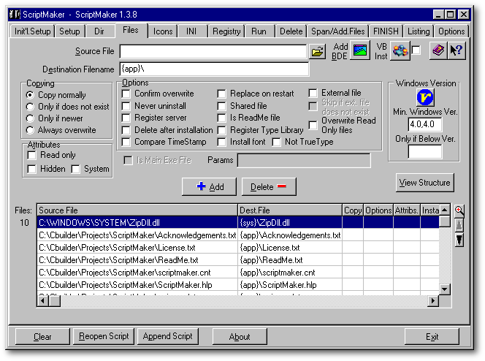
Task: Switch to INI tab
Action: (191, 31)
